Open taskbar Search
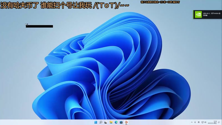Image resolution: width=222 pixels, height=125 pixels. 101,122
